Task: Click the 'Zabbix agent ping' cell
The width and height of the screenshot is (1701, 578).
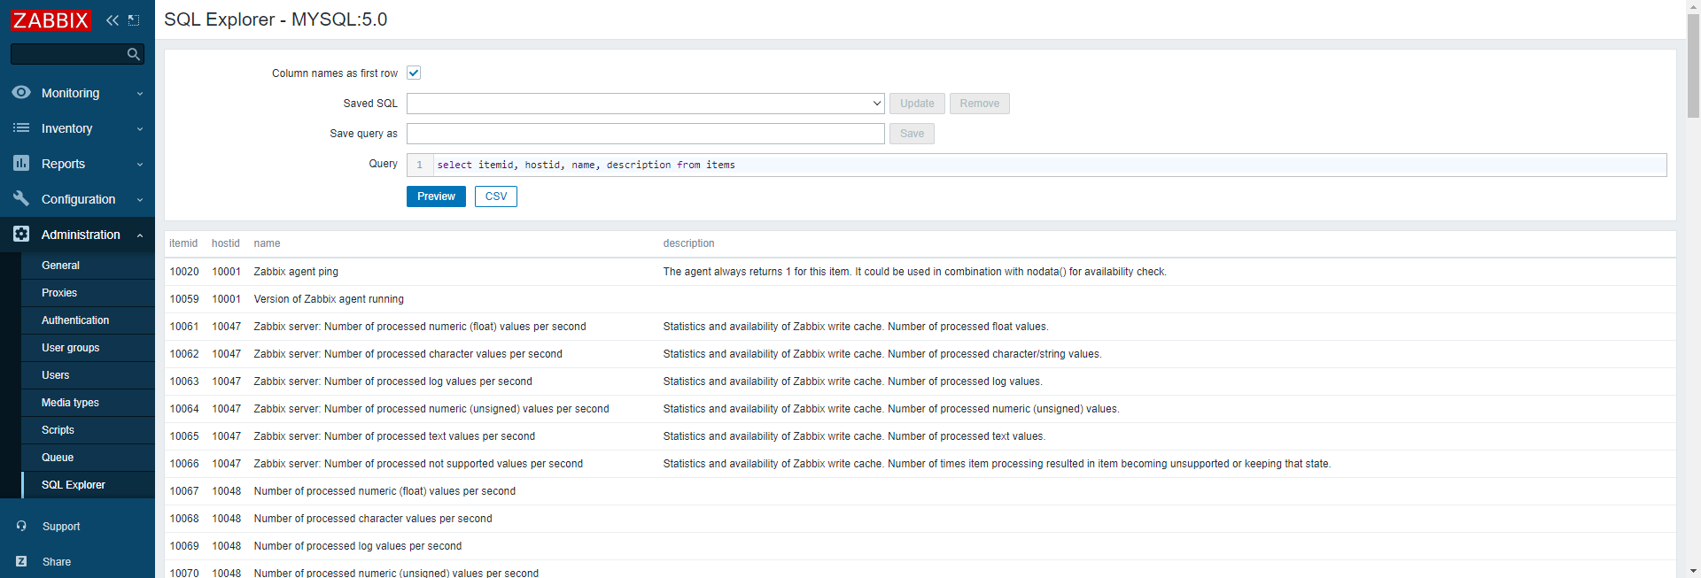Action: pos(296,272)
